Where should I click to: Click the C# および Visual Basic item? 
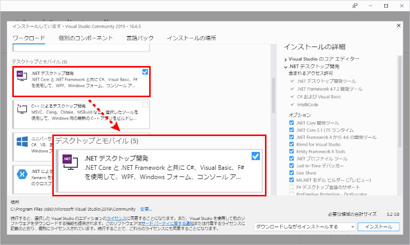point(319,97)
